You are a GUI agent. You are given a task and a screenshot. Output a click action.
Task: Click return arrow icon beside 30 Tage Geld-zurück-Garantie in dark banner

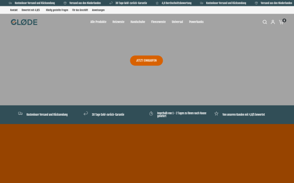(x=86, y=113)
